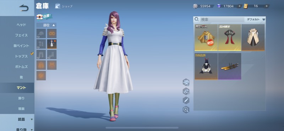Tap the silver coin currency icon
Image resolution: width=284 pixels, height=131 pixels.
pyautogui.click(x=195, y=6)
